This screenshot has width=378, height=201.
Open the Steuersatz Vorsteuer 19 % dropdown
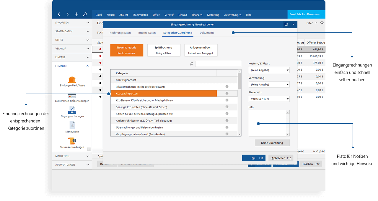tap(269, 99)
